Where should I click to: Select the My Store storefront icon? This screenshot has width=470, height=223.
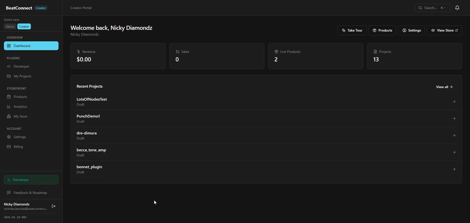click(8, 116)
